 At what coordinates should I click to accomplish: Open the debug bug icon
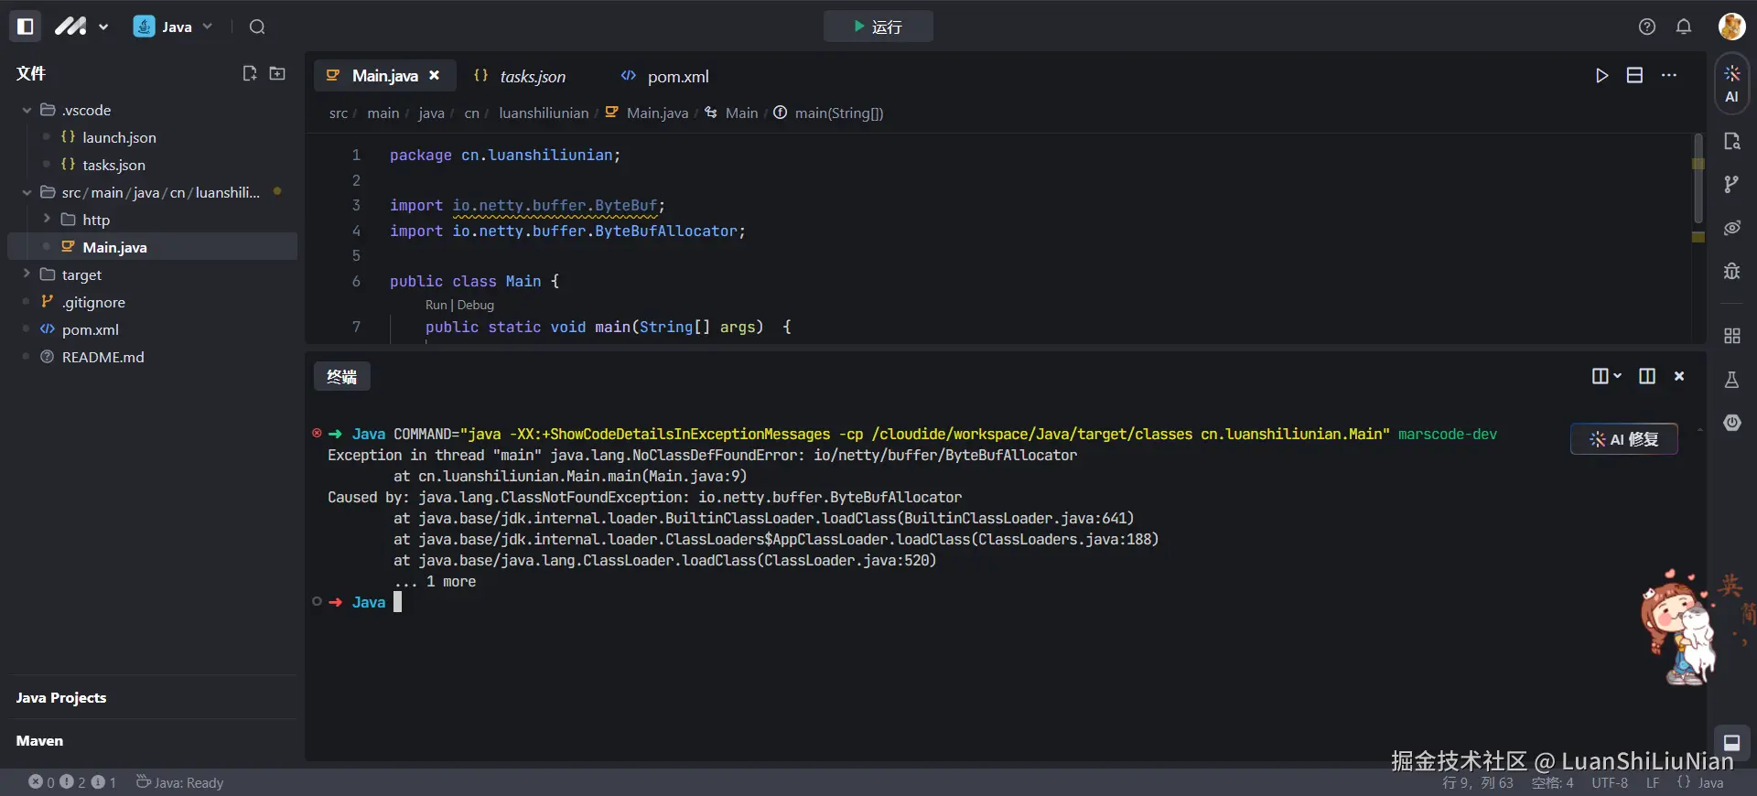(x=1731, y=271)
